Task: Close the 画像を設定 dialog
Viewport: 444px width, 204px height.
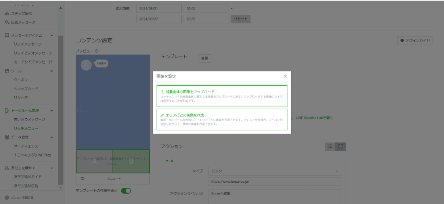Action: point(285,76)
